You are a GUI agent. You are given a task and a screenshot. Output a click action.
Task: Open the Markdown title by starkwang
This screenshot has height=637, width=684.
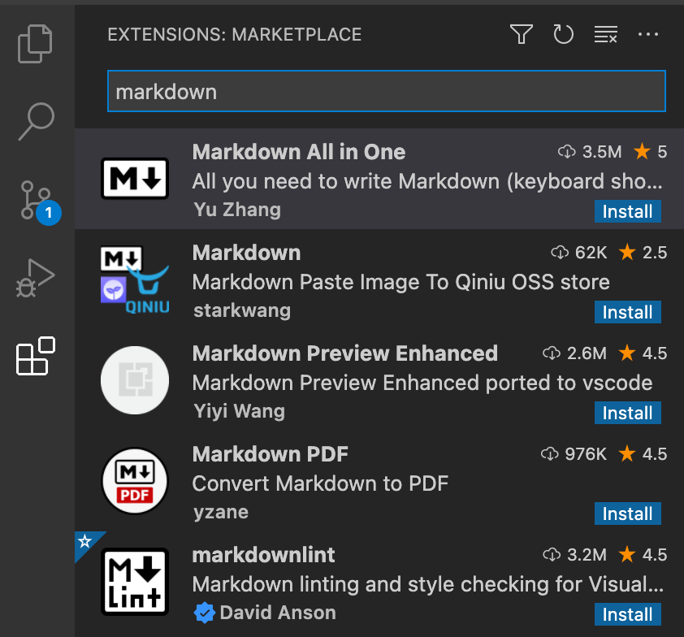246,253
